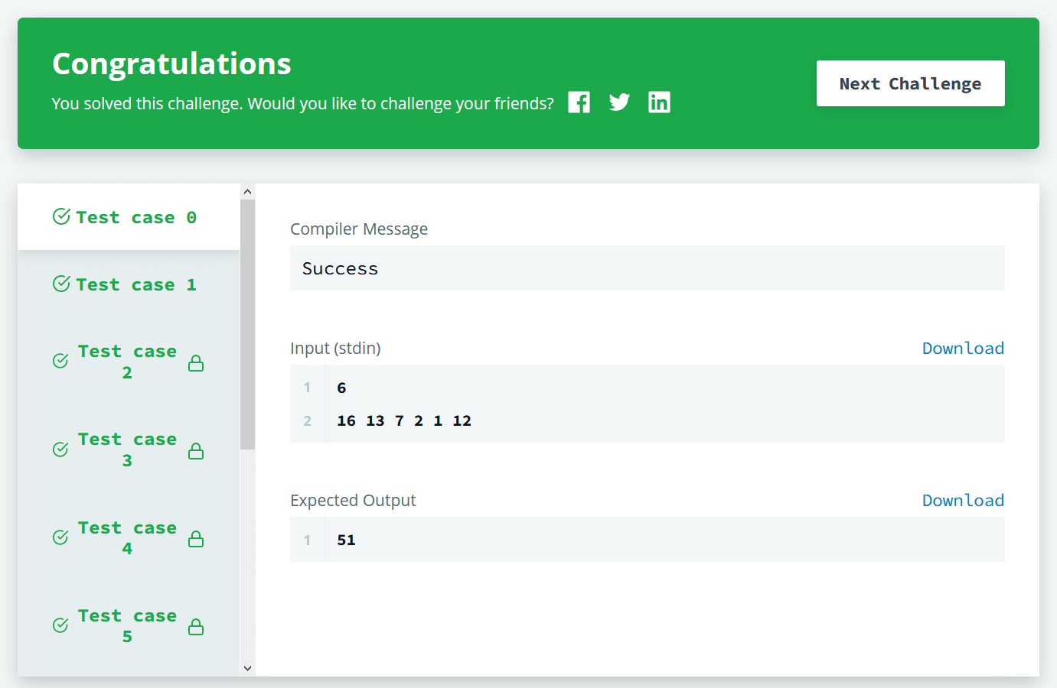Share the challenge via the Facebook icon
Image resolution: width=1057 pixels, height=688 pixels.
point(579,102)
